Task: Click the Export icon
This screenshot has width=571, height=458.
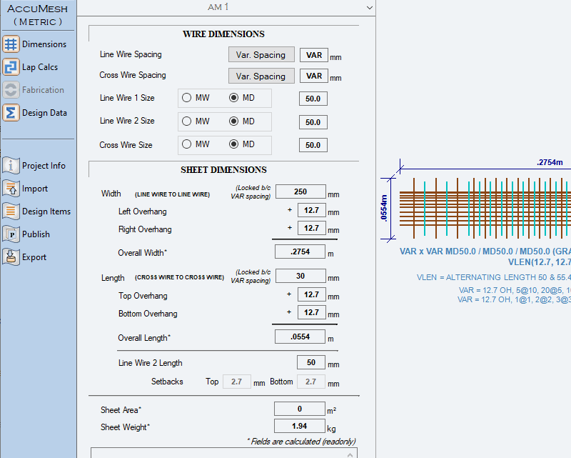Action: (x=11, y=257)
